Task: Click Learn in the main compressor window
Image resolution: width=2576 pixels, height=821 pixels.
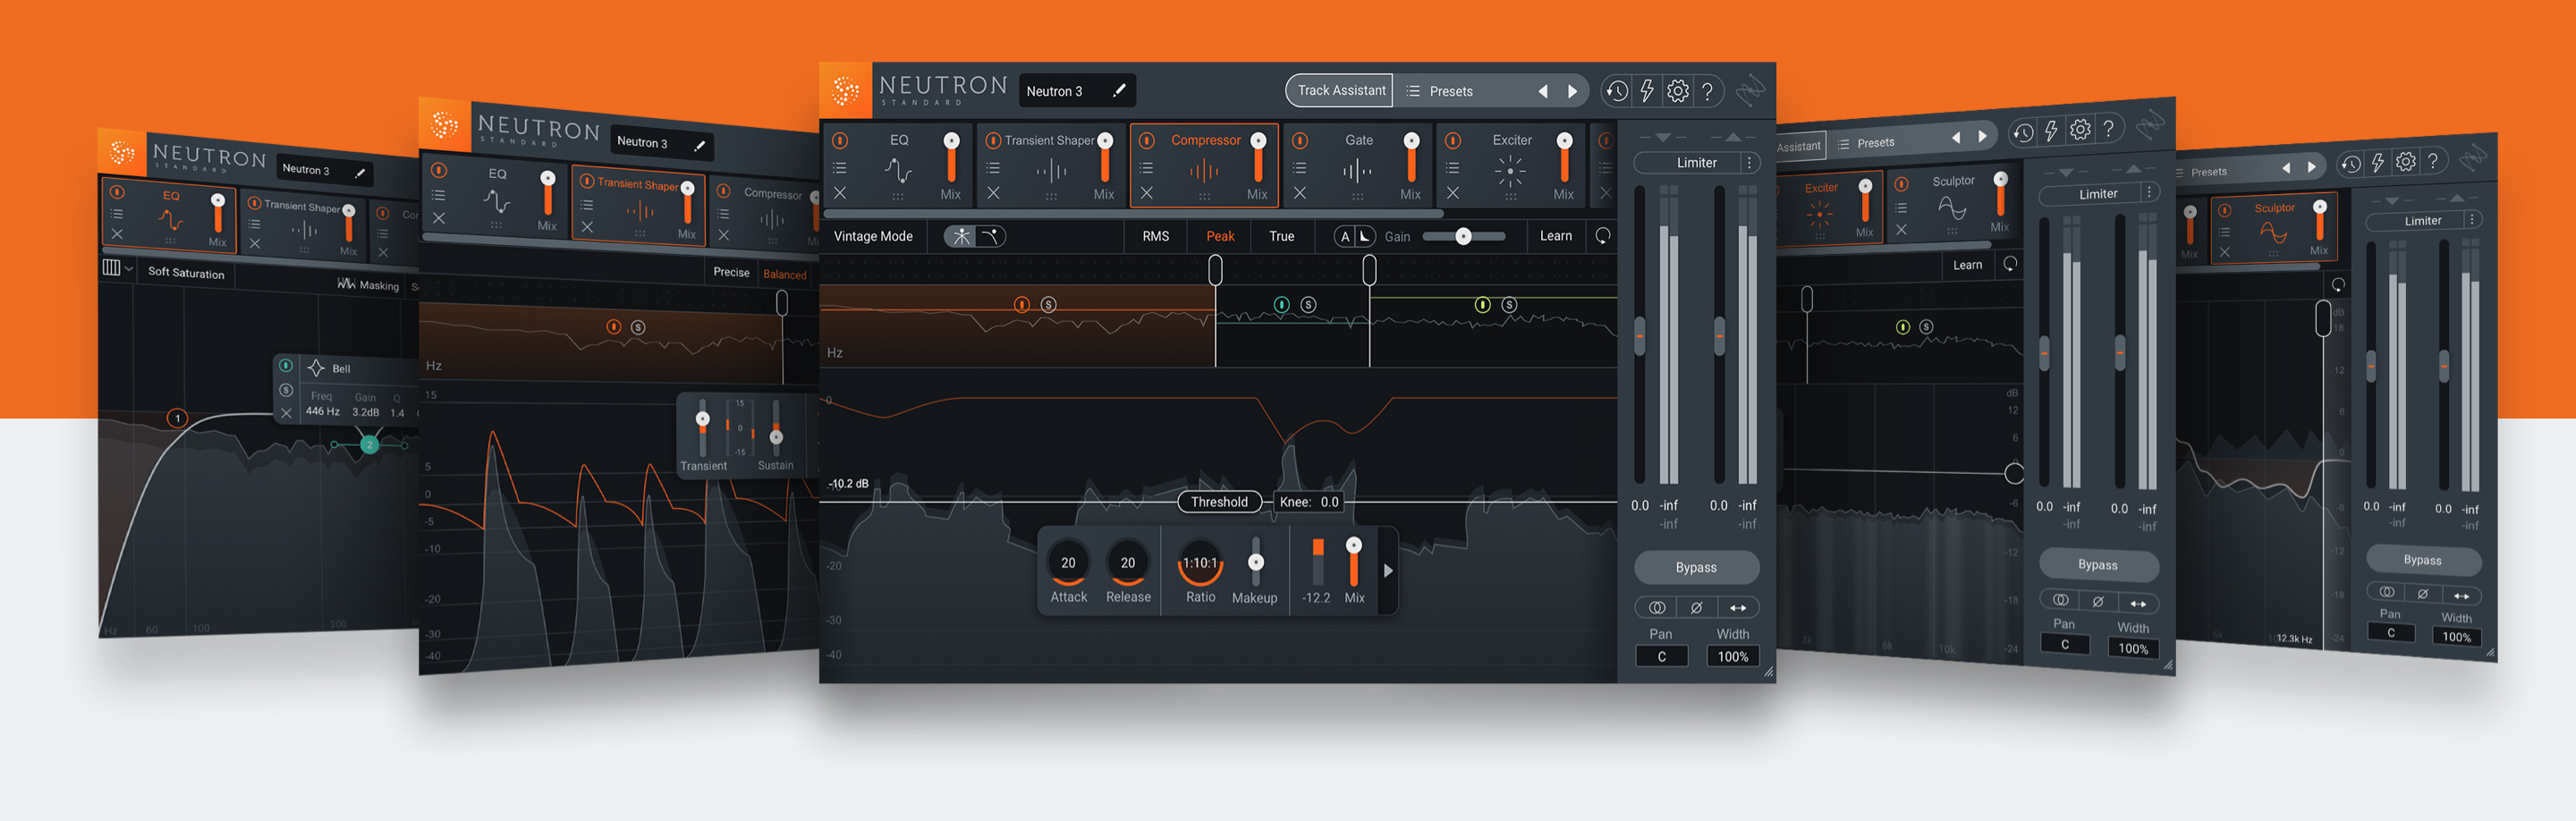Action: [1555, 236]
